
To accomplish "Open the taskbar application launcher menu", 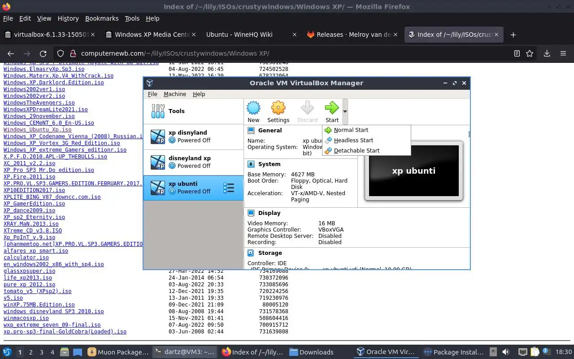I will click(7, 352).
